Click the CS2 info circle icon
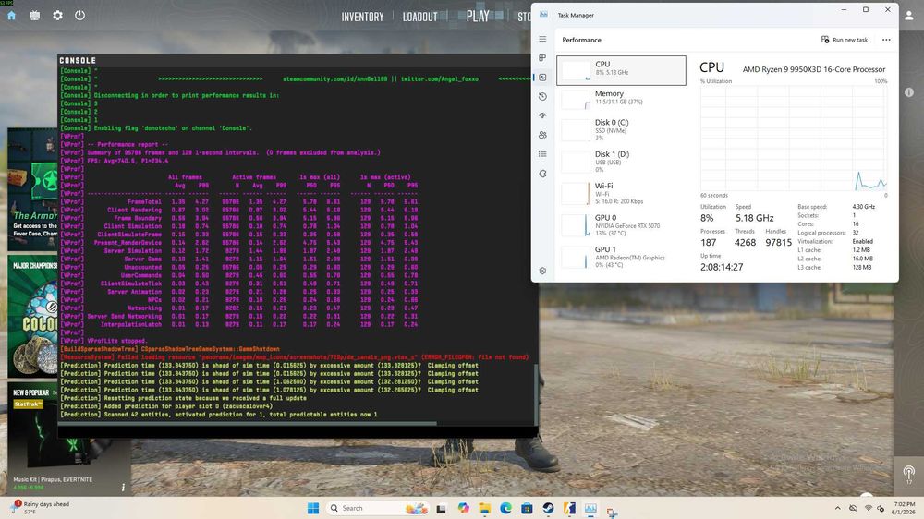 click(x=909, y=92)
